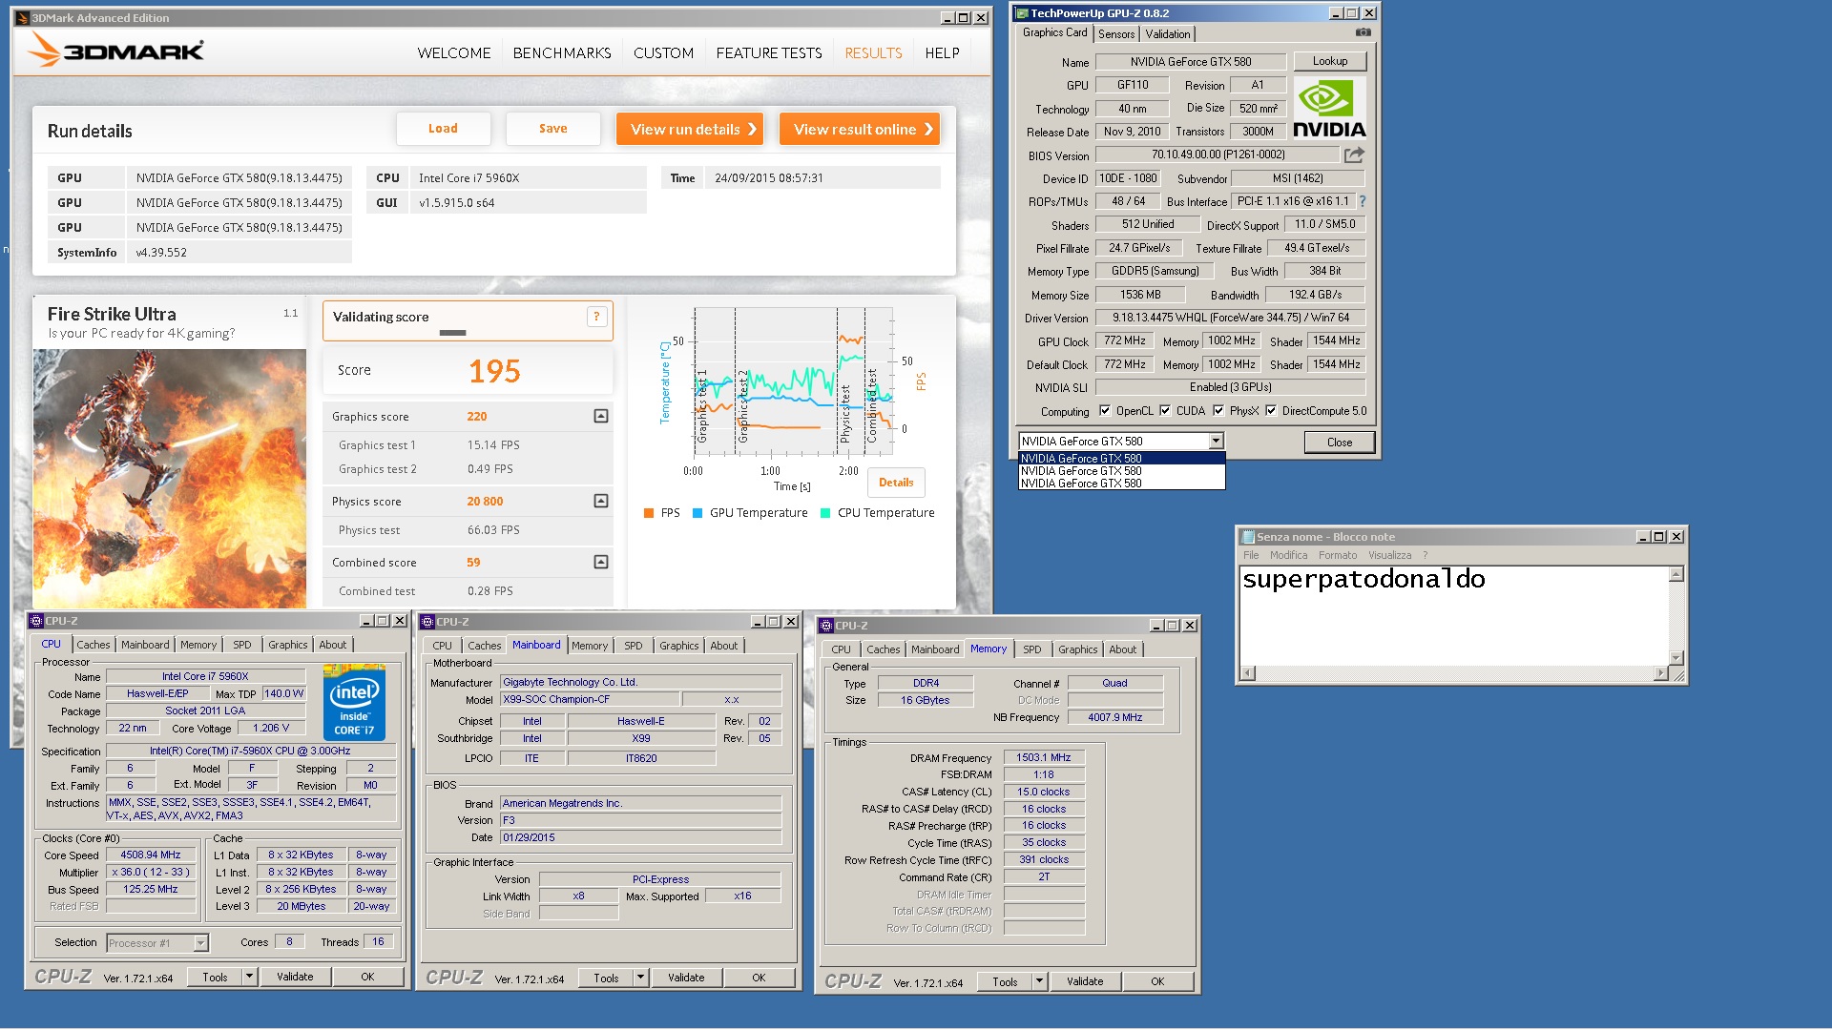Switch to the Validation tab in GPU-Z
The image size is (1832, 1030).
click(x=1168, y=33)
